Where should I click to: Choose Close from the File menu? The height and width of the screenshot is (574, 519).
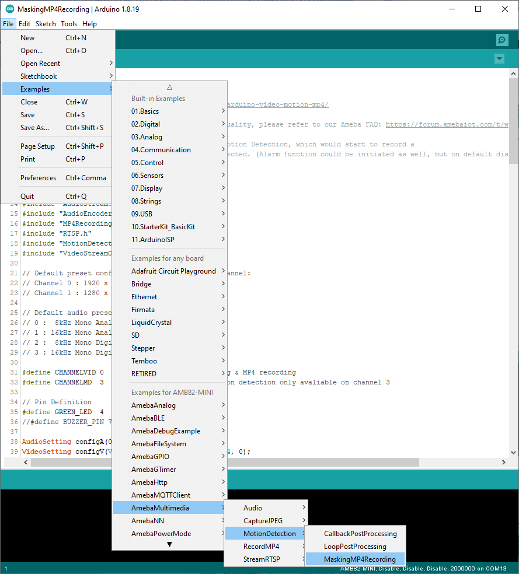[x=58, y=101]
